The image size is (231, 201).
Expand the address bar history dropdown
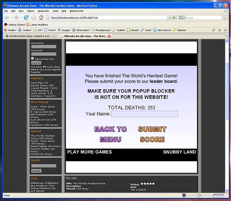[169, 17]
